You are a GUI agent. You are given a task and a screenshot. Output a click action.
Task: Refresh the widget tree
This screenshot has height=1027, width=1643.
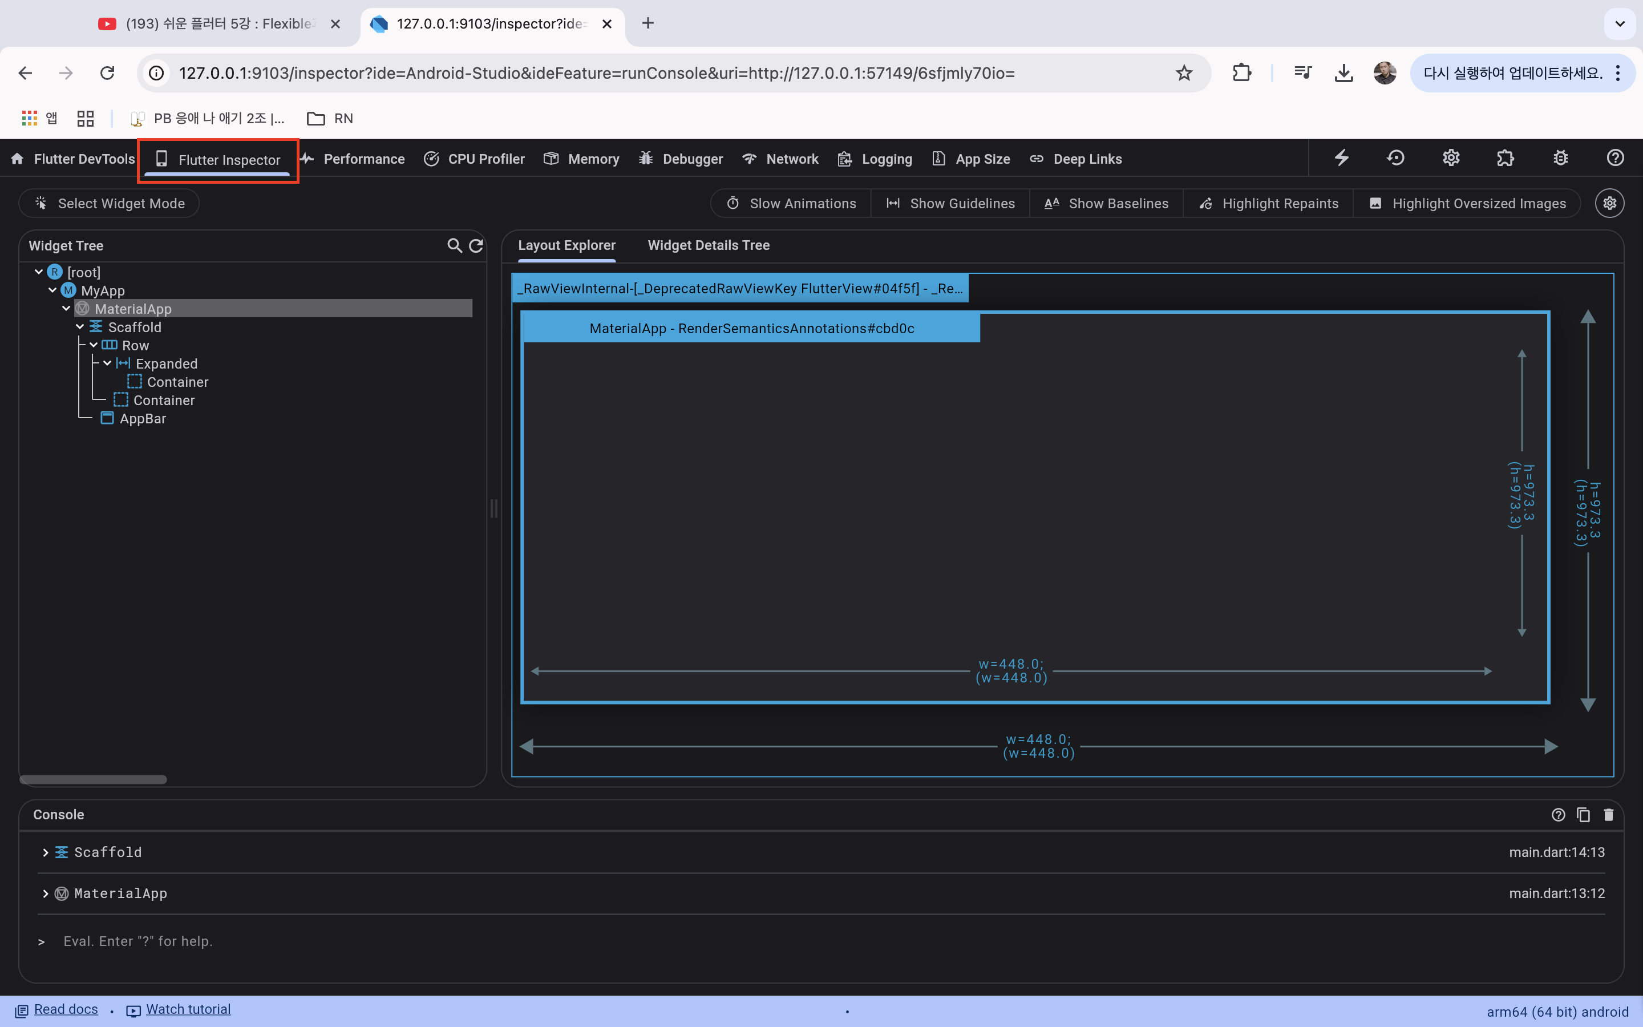click(476, 246)
